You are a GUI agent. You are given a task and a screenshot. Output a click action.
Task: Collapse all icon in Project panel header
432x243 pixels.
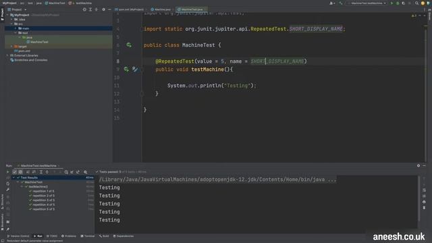(96, 9)
